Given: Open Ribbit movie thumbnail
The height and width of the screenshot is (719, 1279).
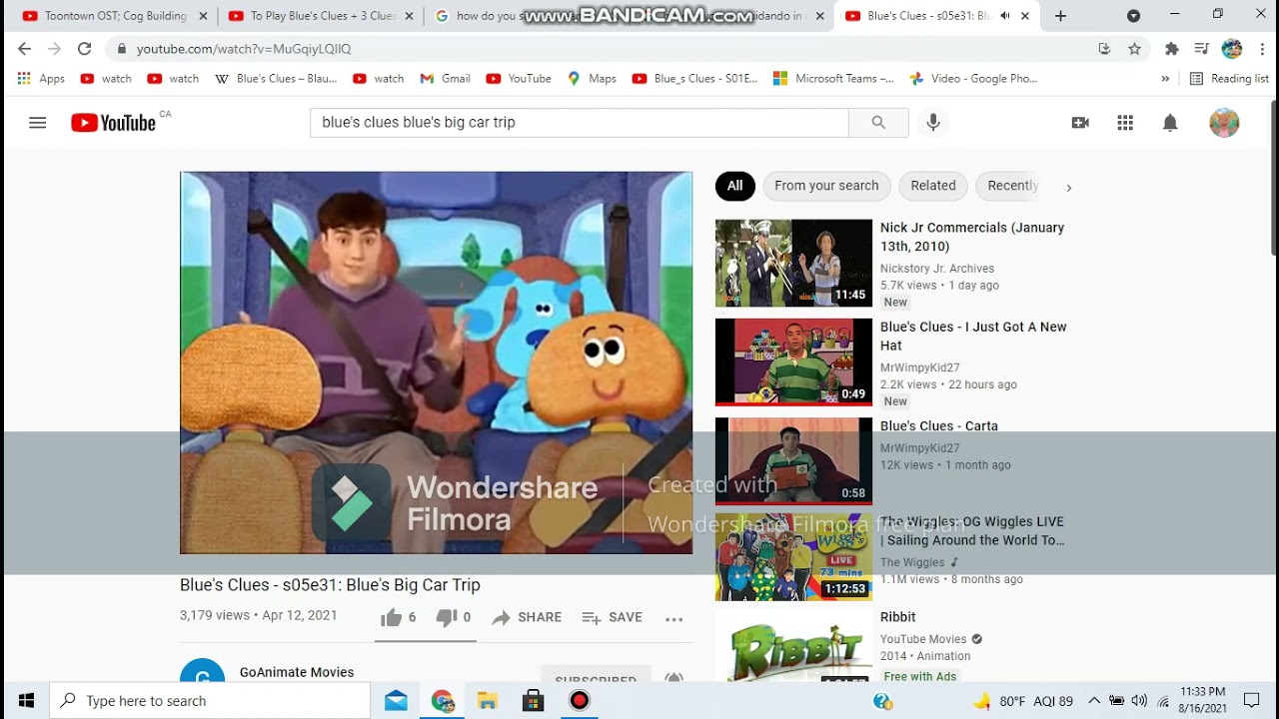Looking at the screenshot, I should (793, 645).
